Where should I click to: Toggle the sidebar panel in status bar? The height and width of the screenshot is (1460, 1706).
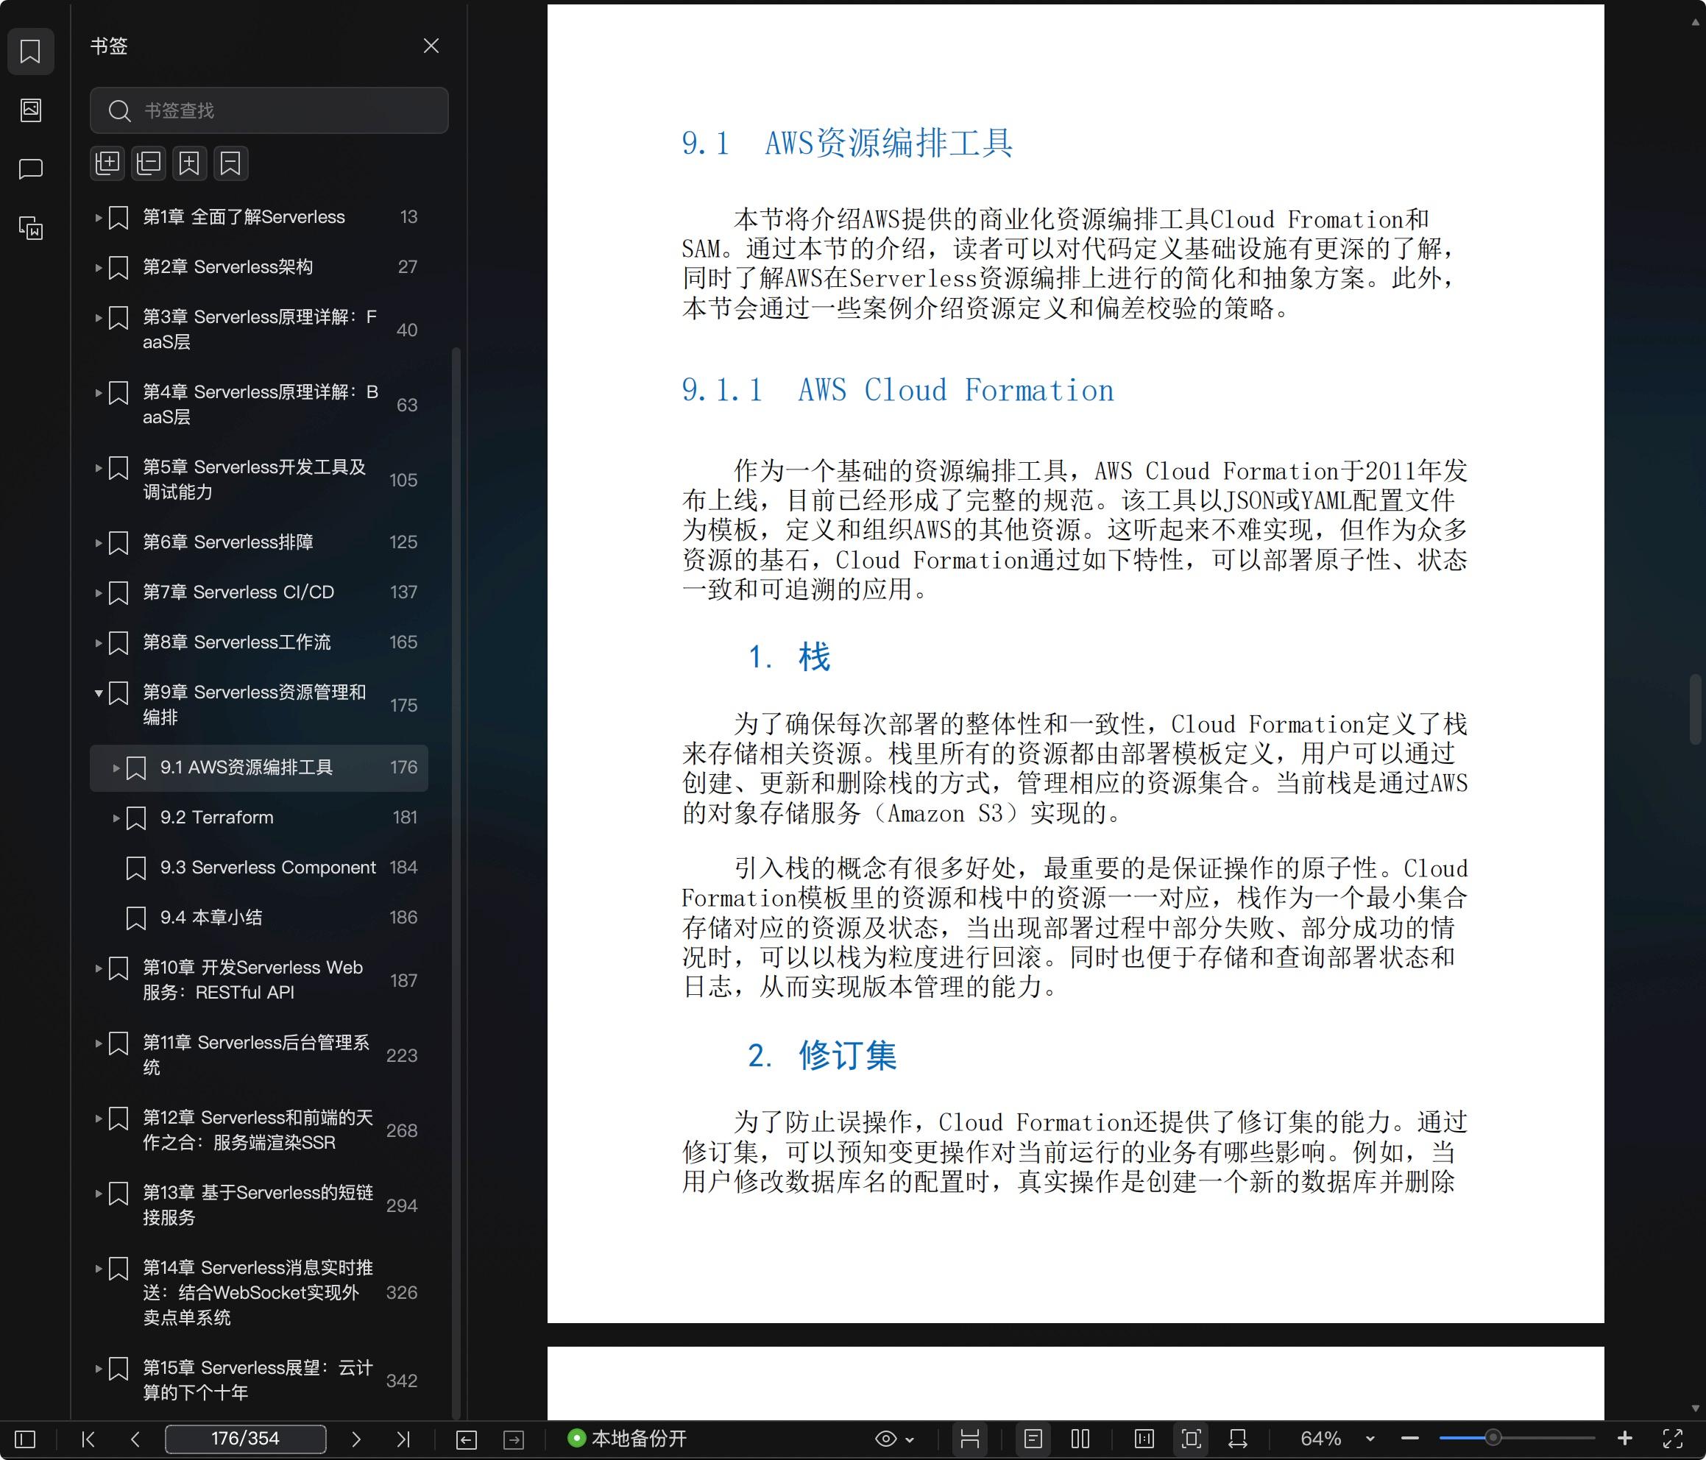(x=26, y=1439)
